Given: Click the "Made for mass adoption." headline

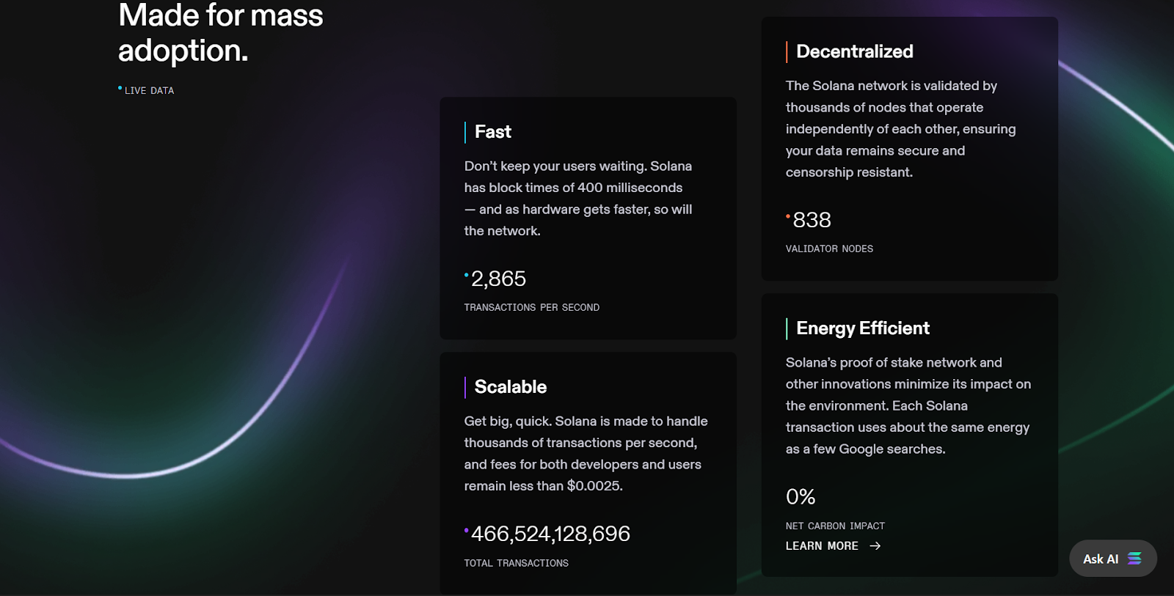Looking at the screenshot, I should pos(220,33).
